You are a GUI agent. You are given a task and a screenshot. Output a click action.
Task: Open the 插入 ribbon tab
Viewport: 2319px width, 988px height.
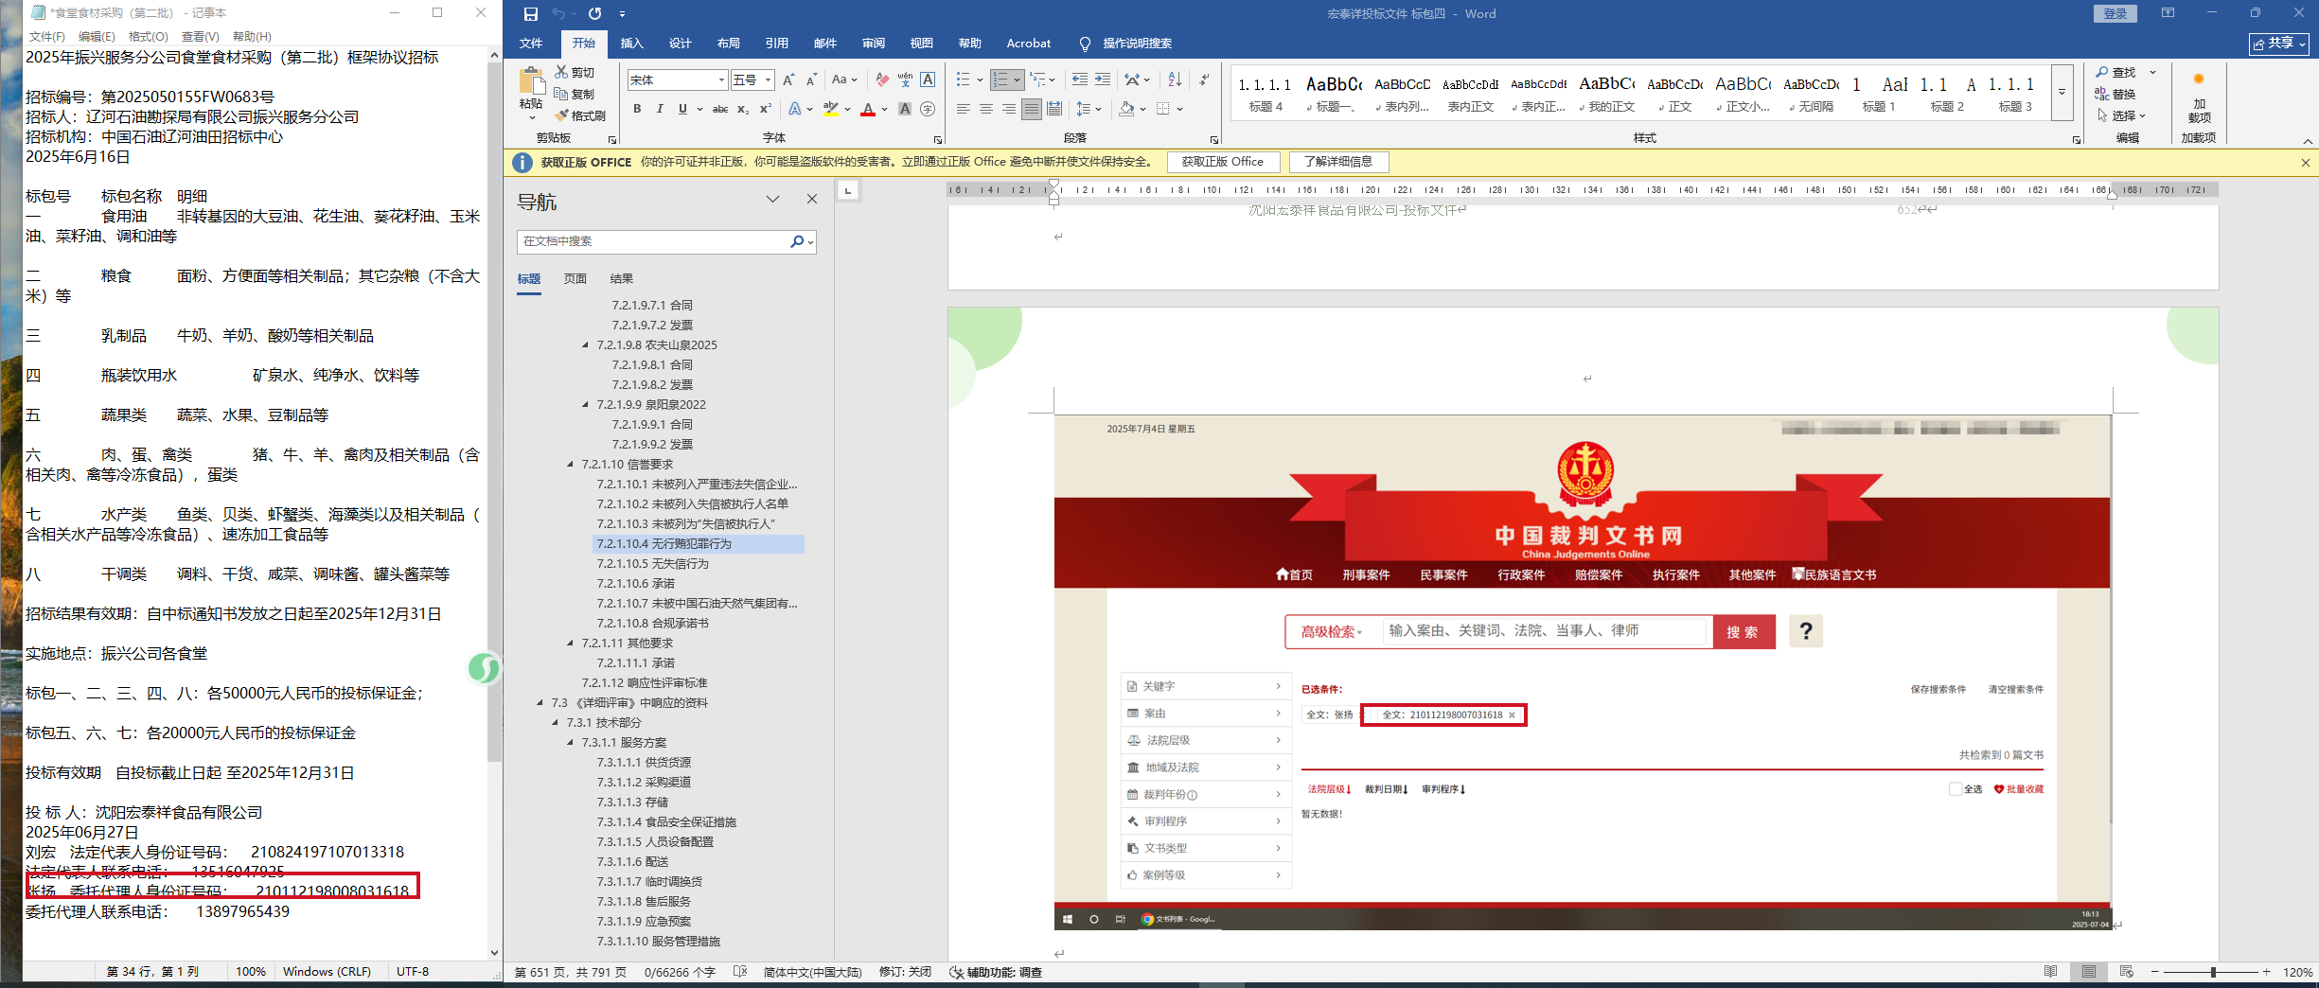(631, 44)
